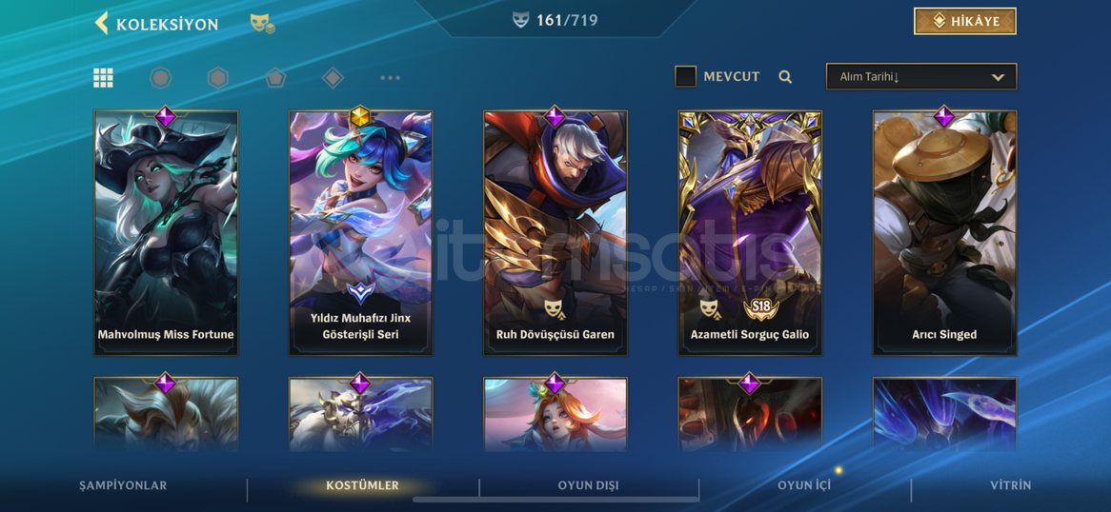Toggle the MEVCUT checkbox
This screenshot has width=1111, height=512.
point(685,76)
